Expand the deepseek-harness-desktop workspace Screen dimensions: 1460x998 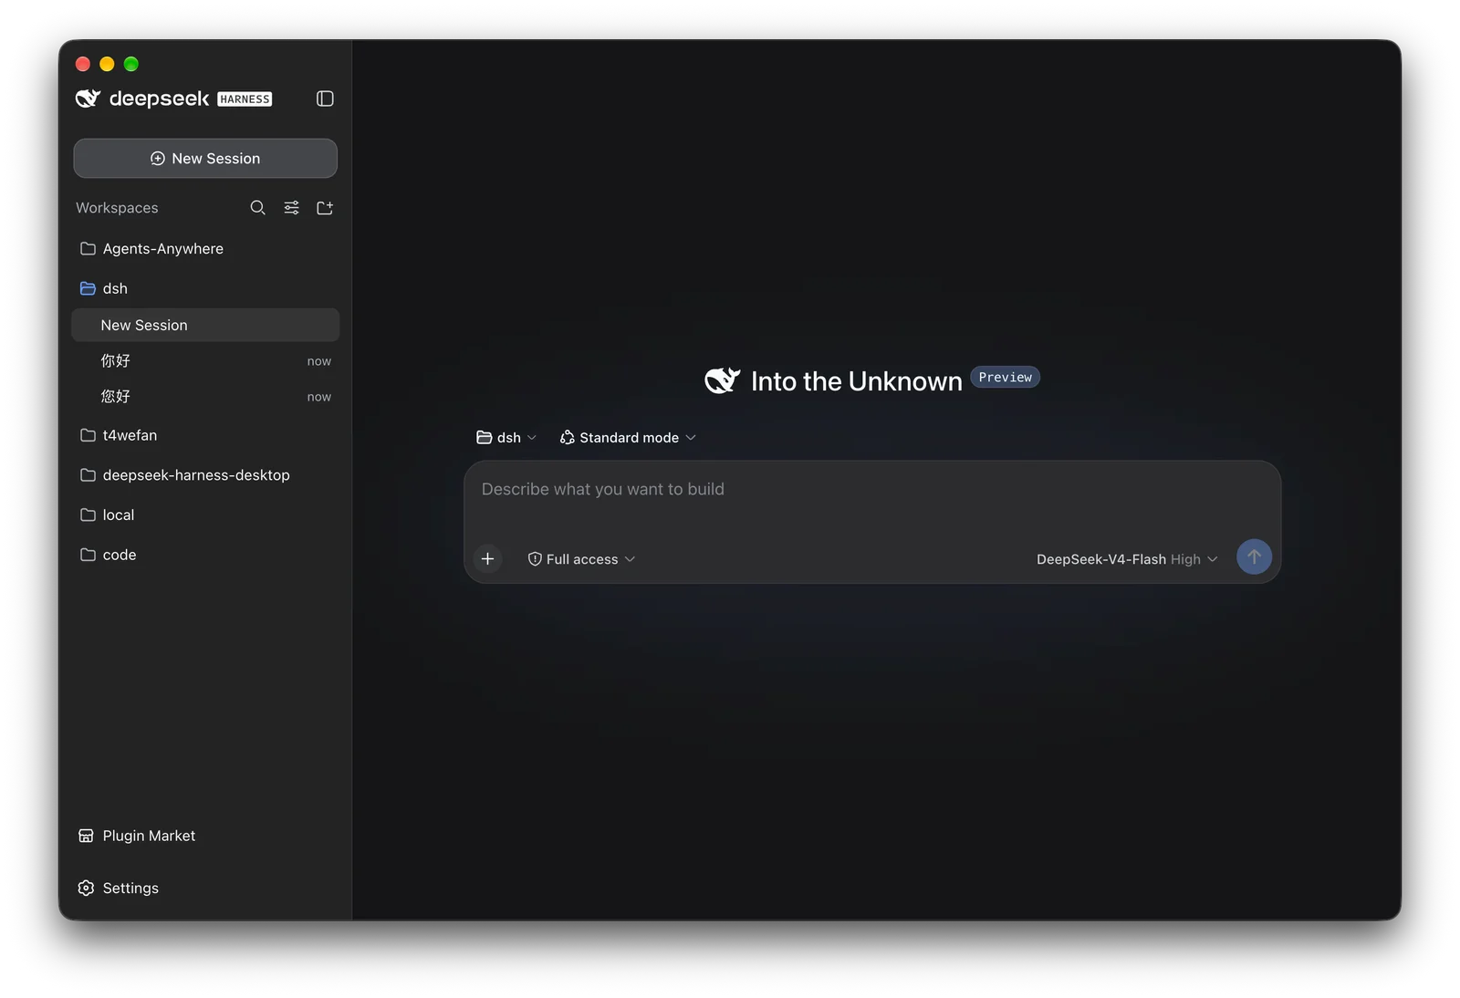pyautogui.click(x=205, y=475)
